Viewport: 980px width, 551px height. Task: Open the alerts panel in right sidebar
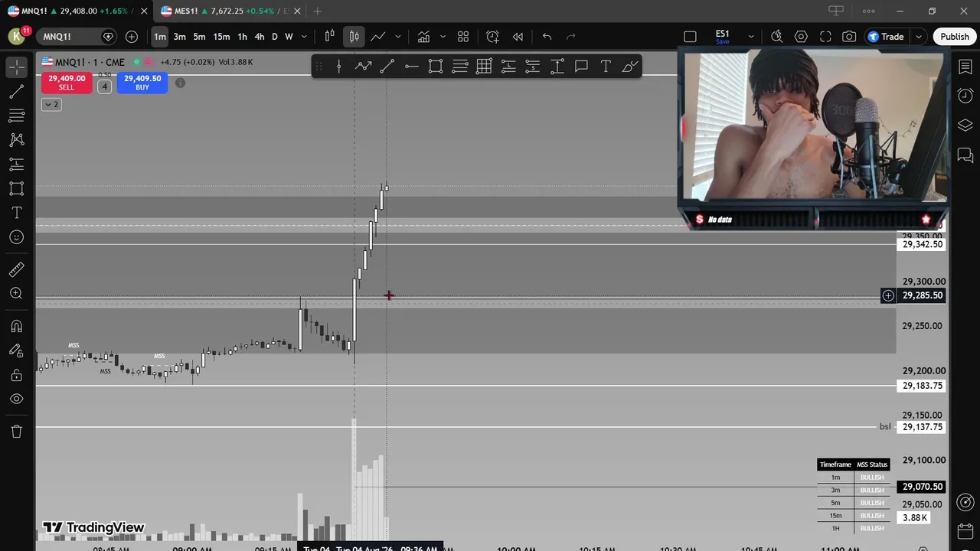click(965, 96)
